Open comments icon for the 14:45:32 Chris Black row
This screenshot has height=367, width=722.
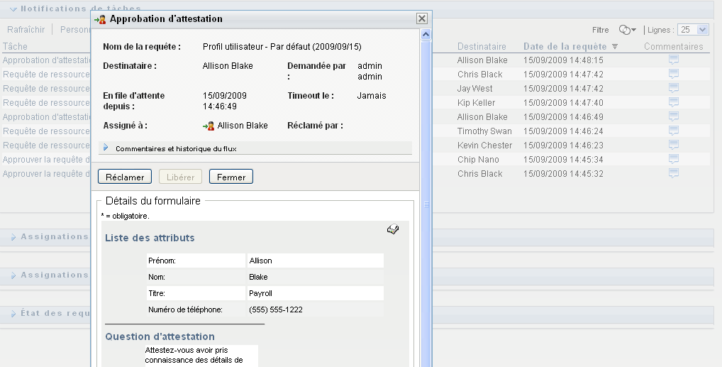pos(674,174)
